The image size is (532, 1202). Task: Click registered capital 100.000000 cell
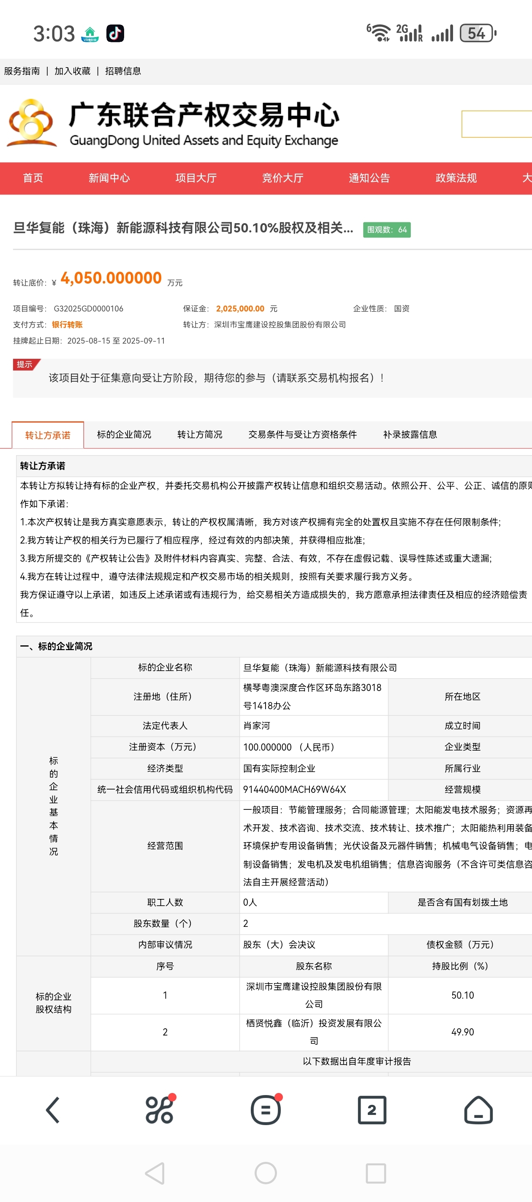[314, 747]
